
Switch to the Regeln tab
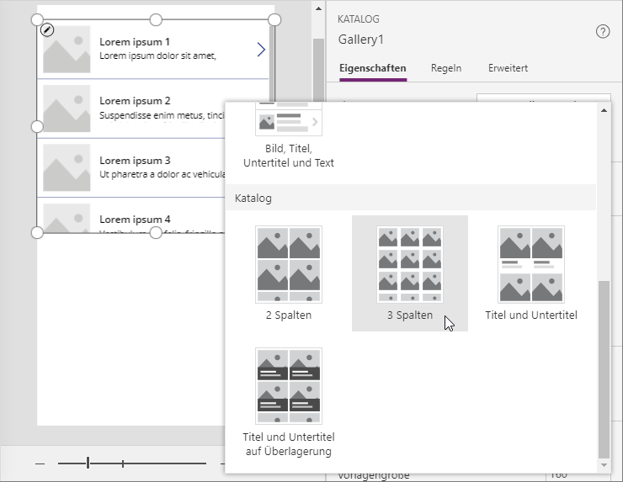(445, 68)
